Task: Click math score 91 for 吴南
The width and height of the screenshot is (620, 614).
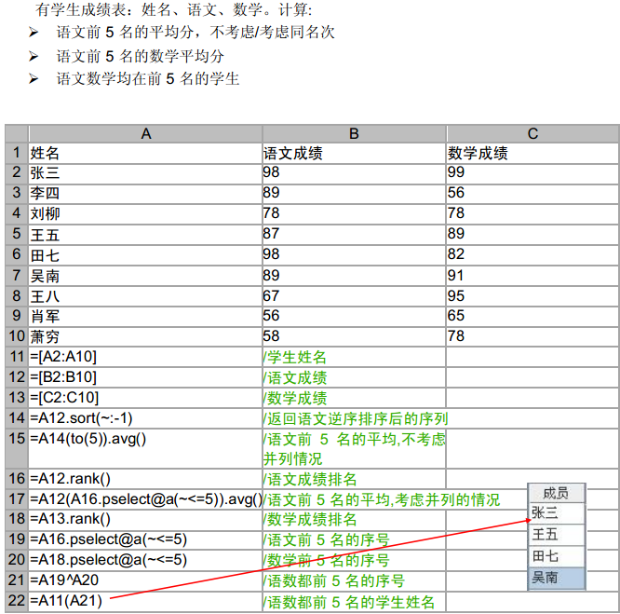Action: [x=532, y=276]
